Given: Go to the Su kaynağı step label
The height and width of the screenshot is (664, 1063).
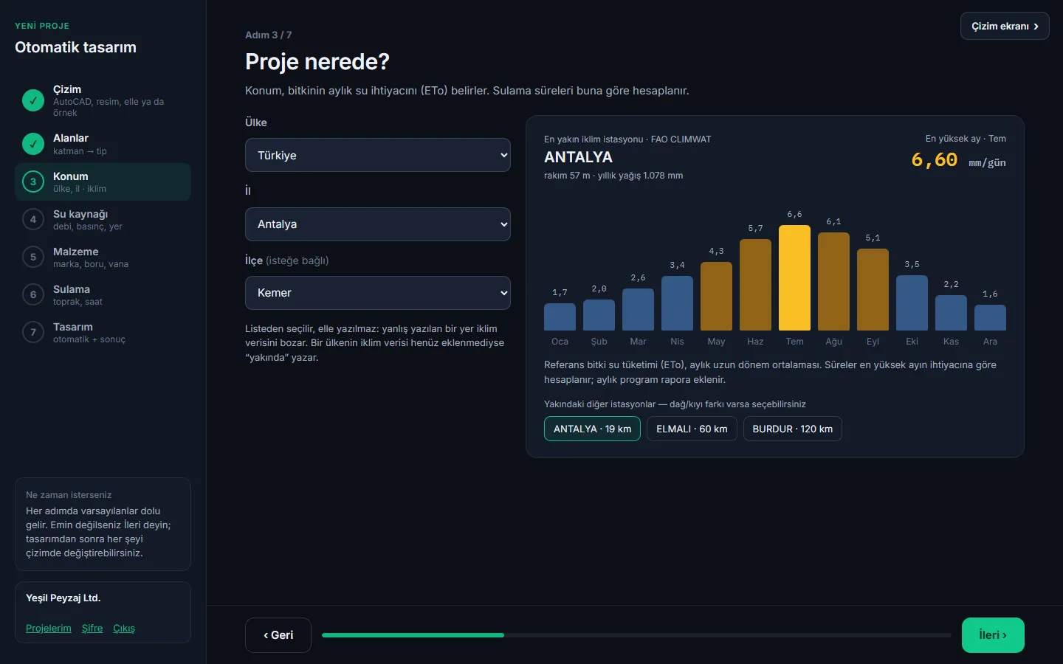Looking at the screenshot, I should (80, 214).
